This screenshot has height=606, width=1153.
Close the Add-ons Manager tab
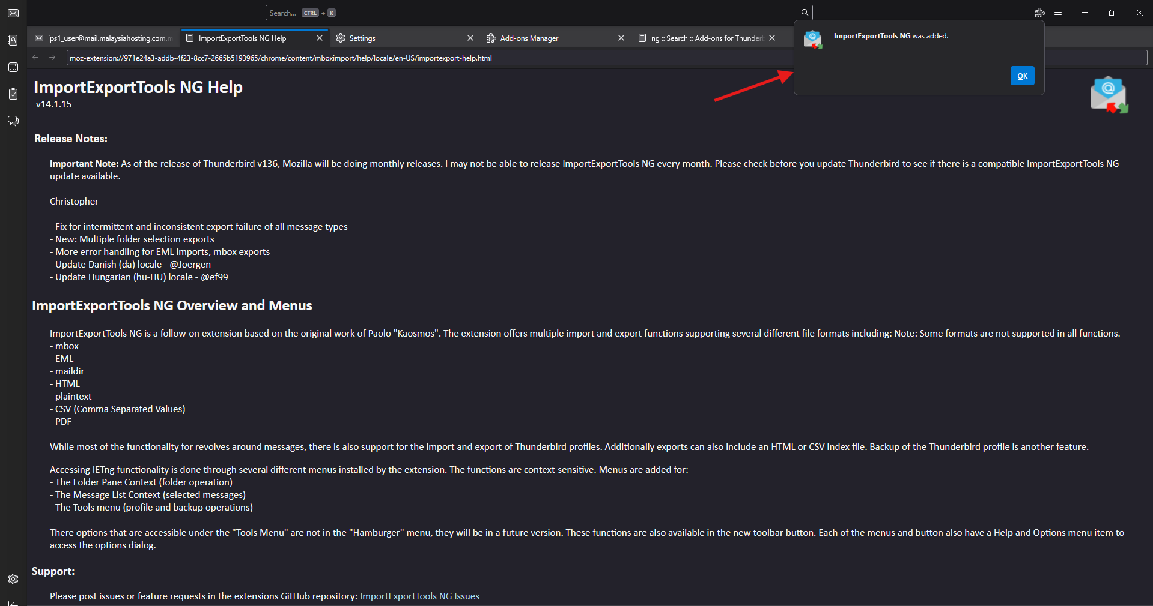point(621,38)
